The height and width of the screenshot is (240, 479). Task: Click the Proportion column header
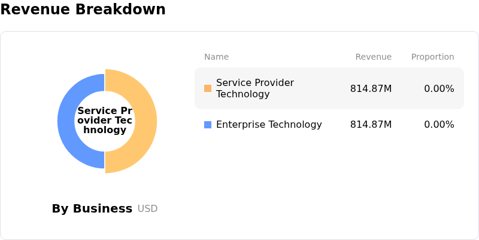(432, 57)
